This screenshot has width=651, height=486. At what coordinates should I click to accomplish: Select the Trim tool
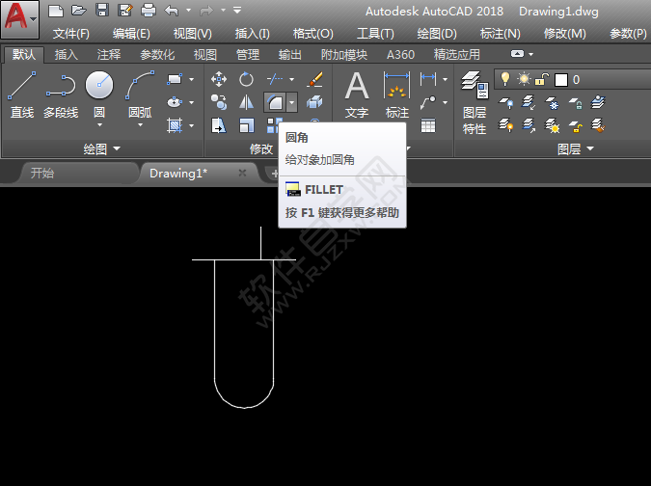click(275, 79)
